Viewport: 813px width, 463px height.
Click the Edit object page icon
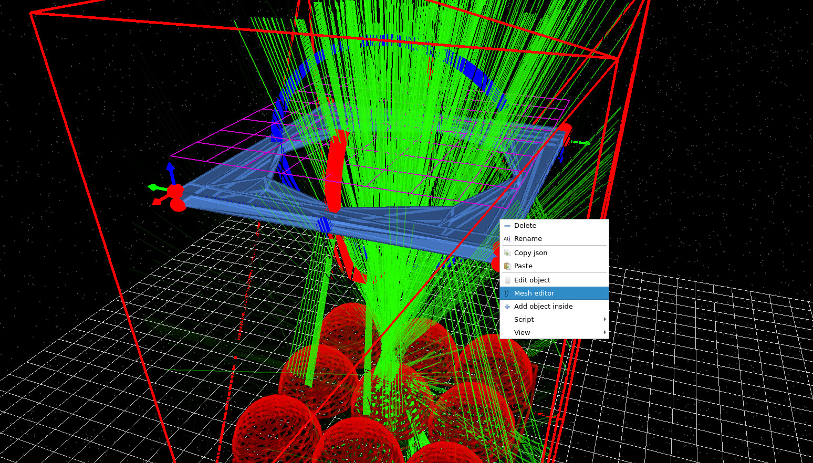[x=507, y=280]
